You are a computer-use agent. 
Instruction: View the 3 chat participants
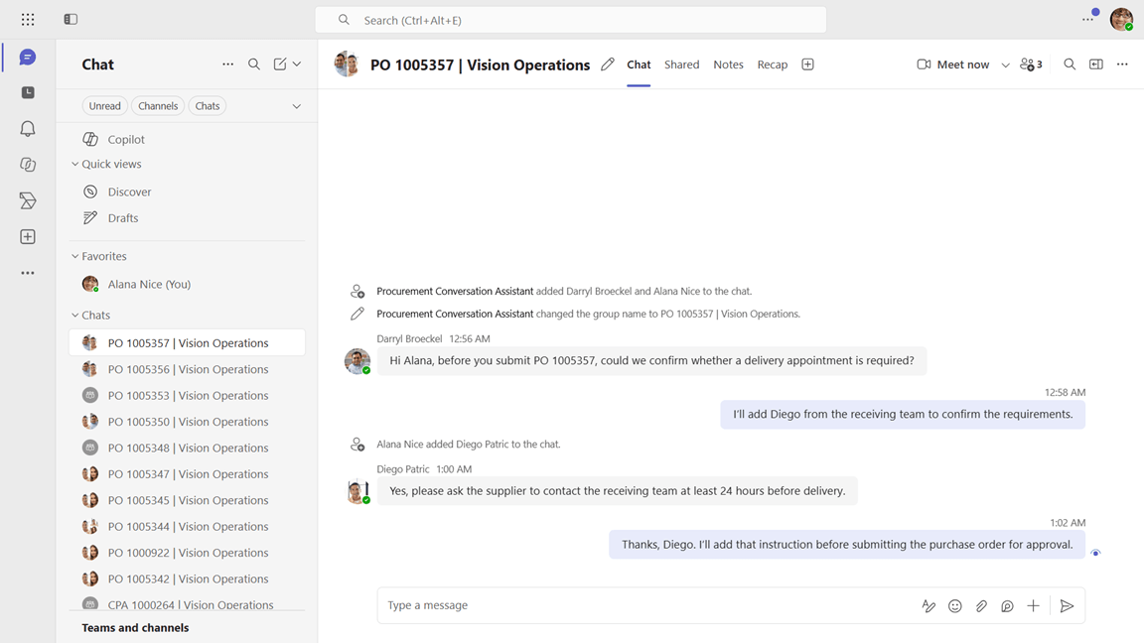pos(1031,64)
